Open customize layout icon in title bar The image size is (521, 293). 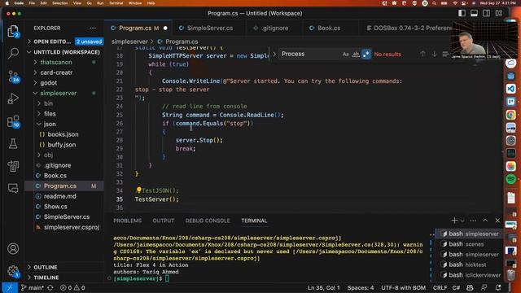coord(499,13)
